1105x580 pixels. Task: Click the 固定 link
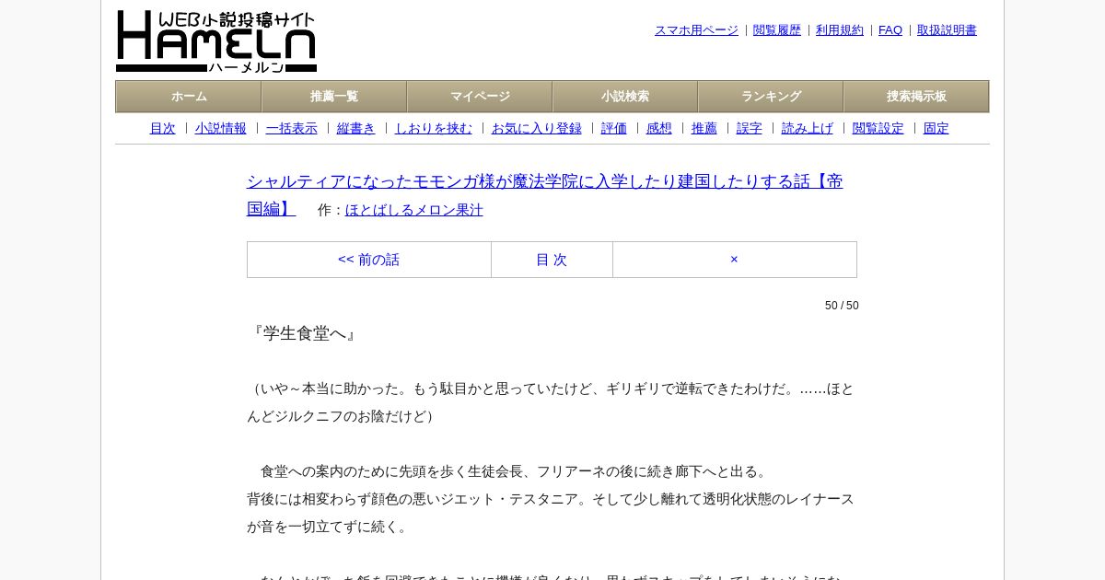[936, 129]
